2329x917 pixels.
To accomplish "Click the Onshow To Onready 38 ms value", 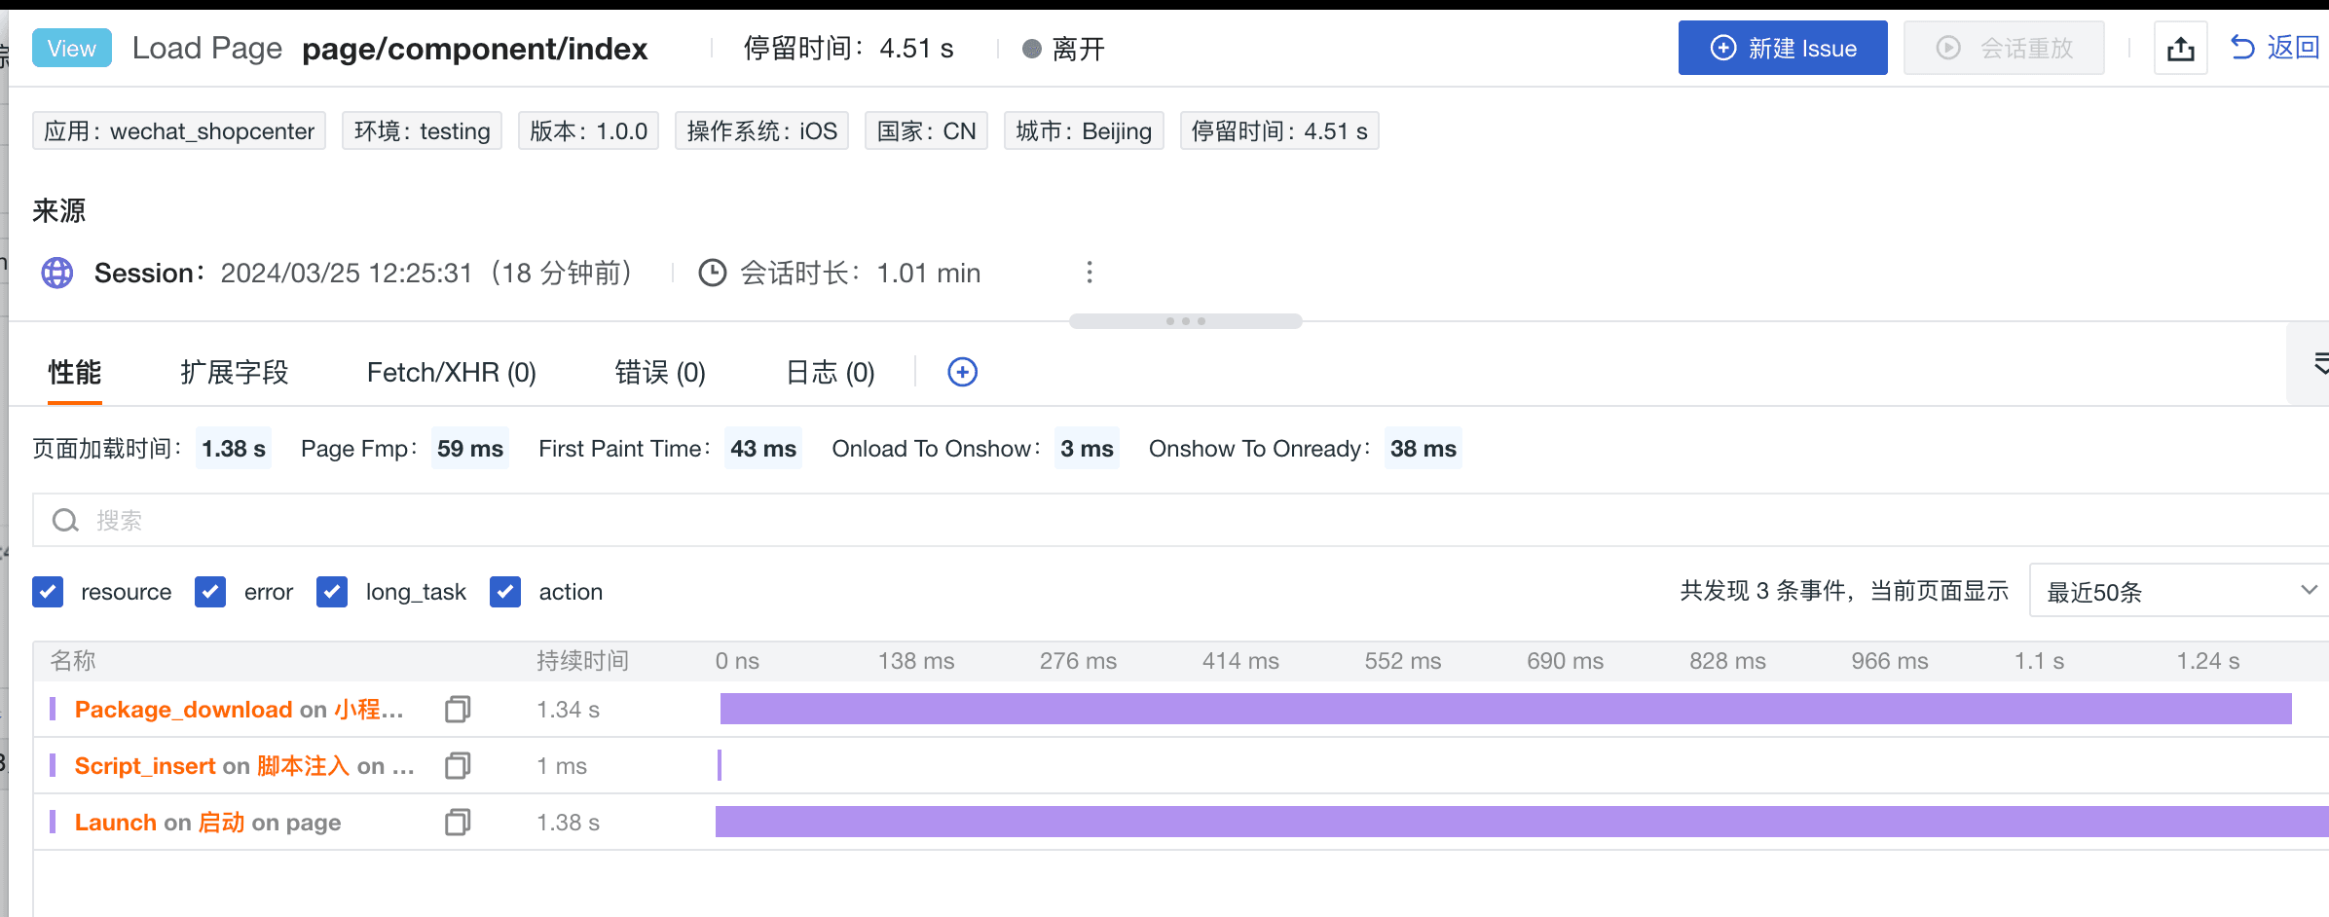I will point(1423,449).
